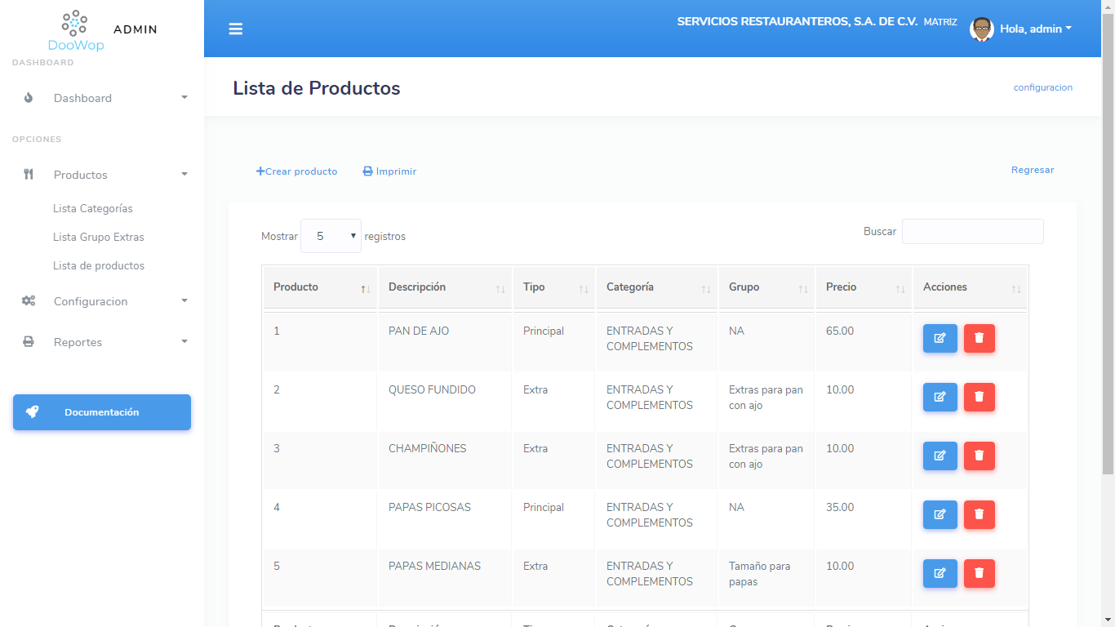Click Crear producto
Screen dimensions: 1115x627
tap(297, 171)
